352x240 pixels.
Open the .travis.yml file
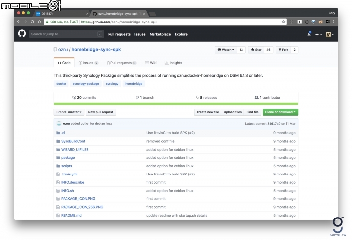tap(69, 174)
